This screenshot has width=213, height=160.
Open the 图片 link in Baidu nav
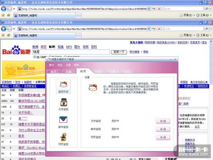pos(77,47)
